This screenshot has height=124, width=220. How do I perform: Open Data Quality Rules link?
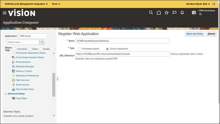pyautogui.click(x=25, y=89)
